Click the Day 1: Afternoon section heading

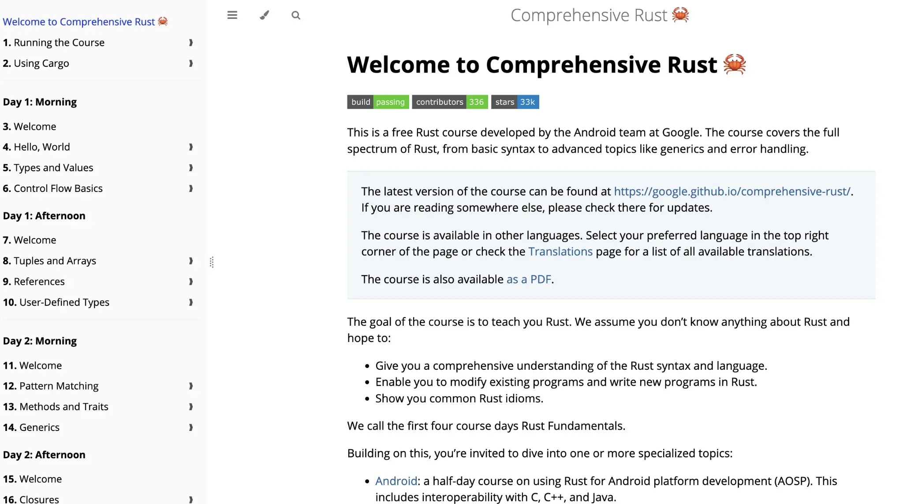tap(44, 216)
